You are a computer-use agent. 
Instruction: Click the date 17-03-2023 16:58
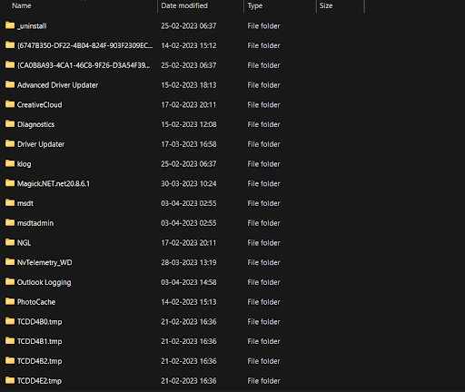tap(189, 144)
